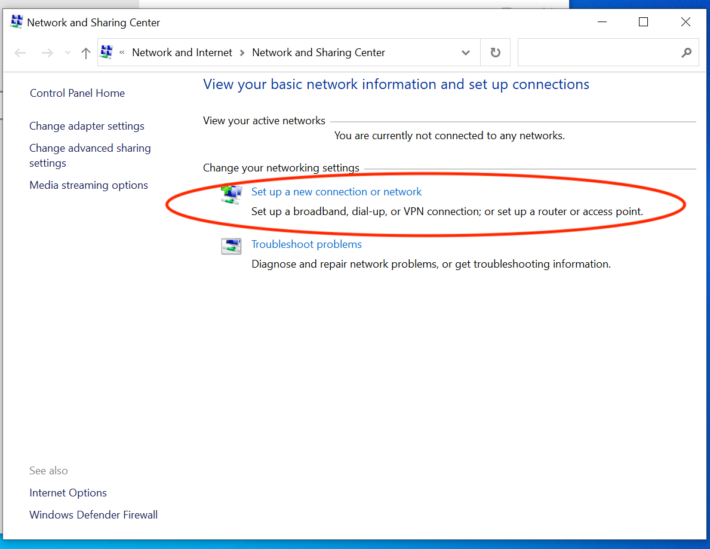Viewport: 710px width, 549px height.
Task: Click the Forward navigation arrow
Action: pos(47,53)
